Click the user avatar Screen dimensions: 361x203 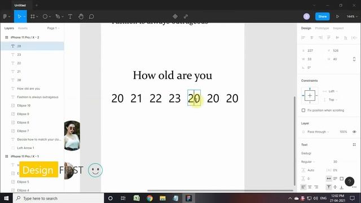(306, 16)
